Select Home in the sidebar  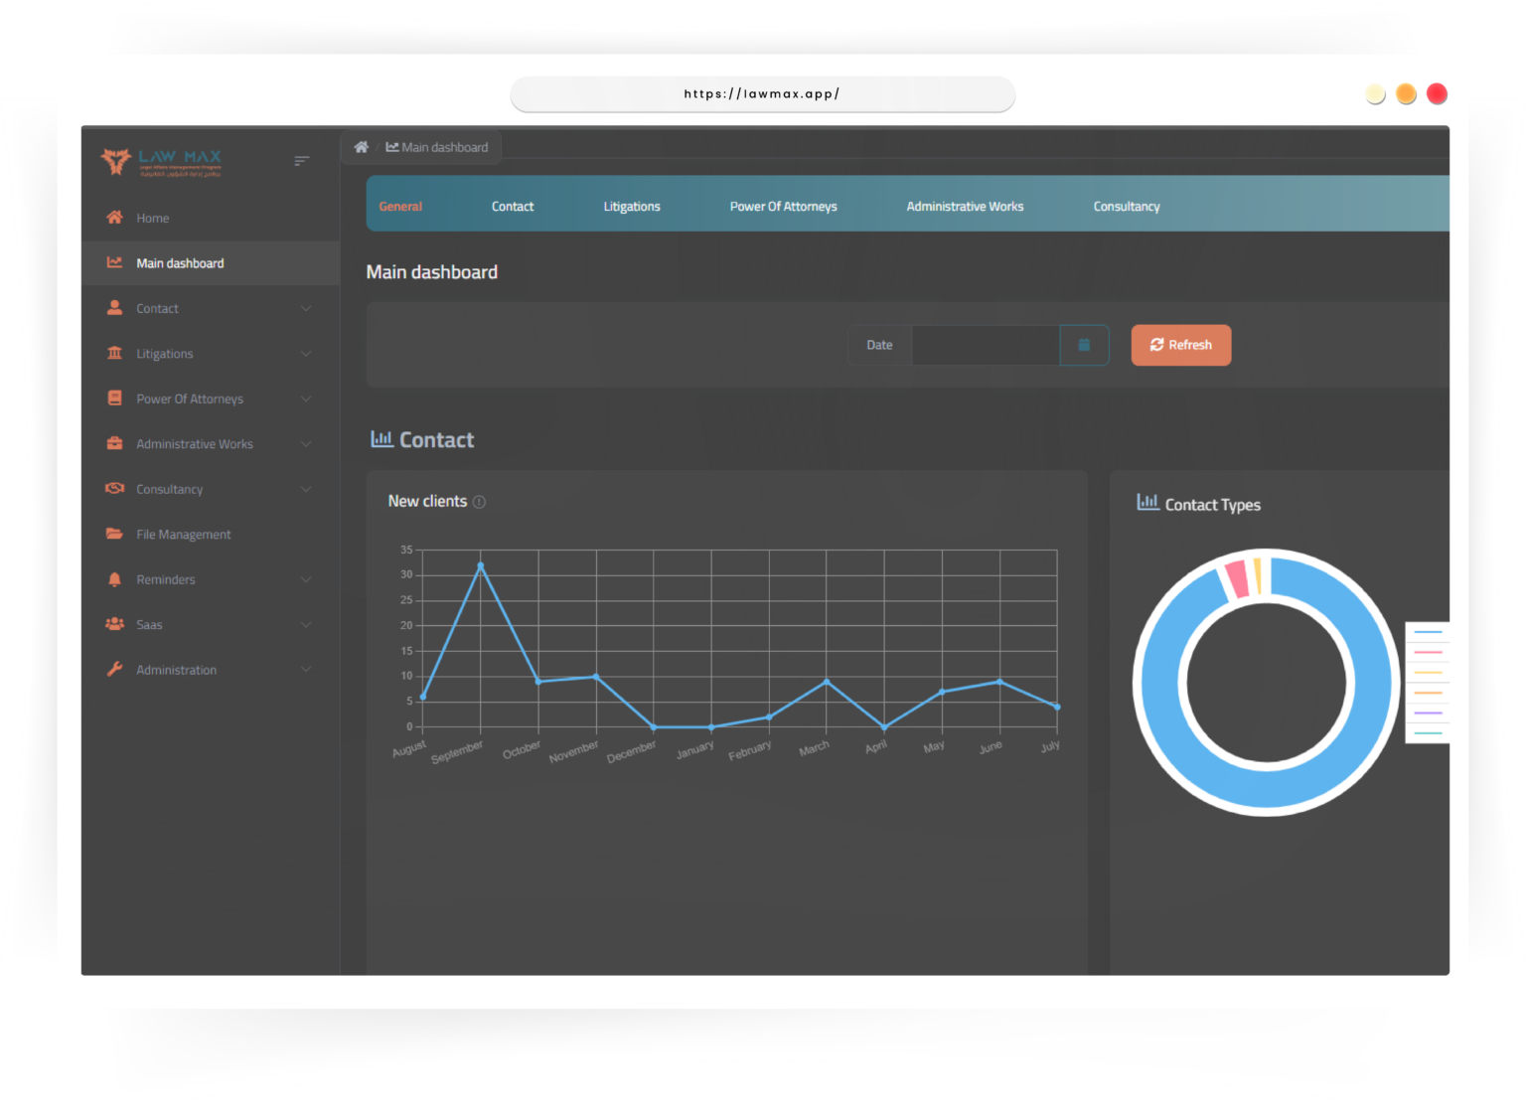click(152, 218)
